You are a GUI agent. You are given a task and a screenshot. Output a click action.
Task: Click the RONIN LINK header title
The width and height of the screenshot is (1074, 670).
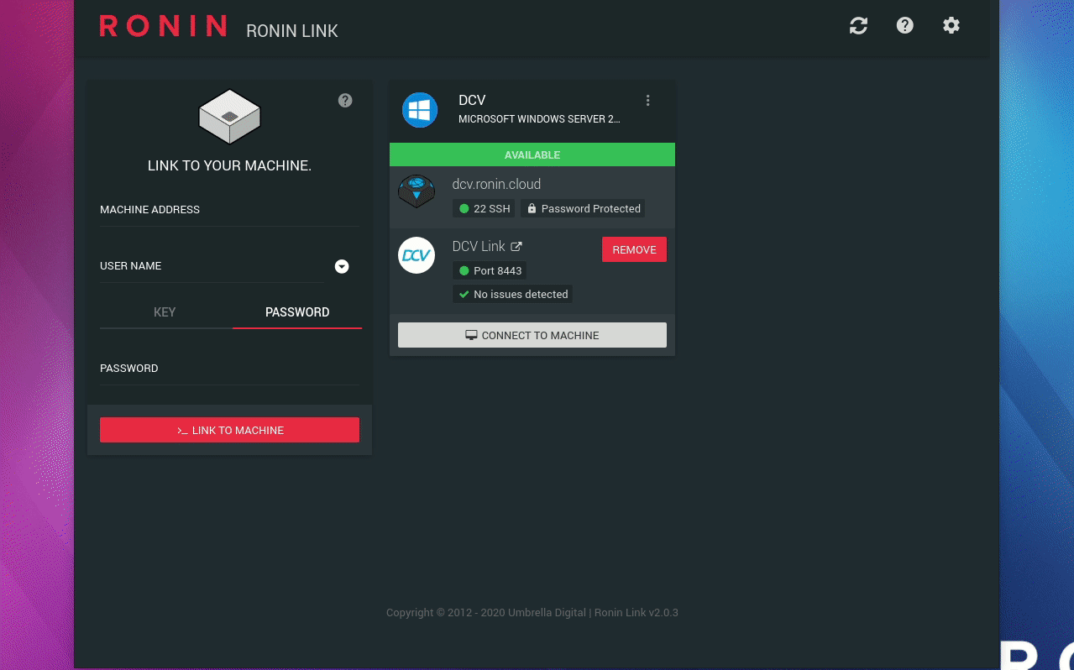292,31
